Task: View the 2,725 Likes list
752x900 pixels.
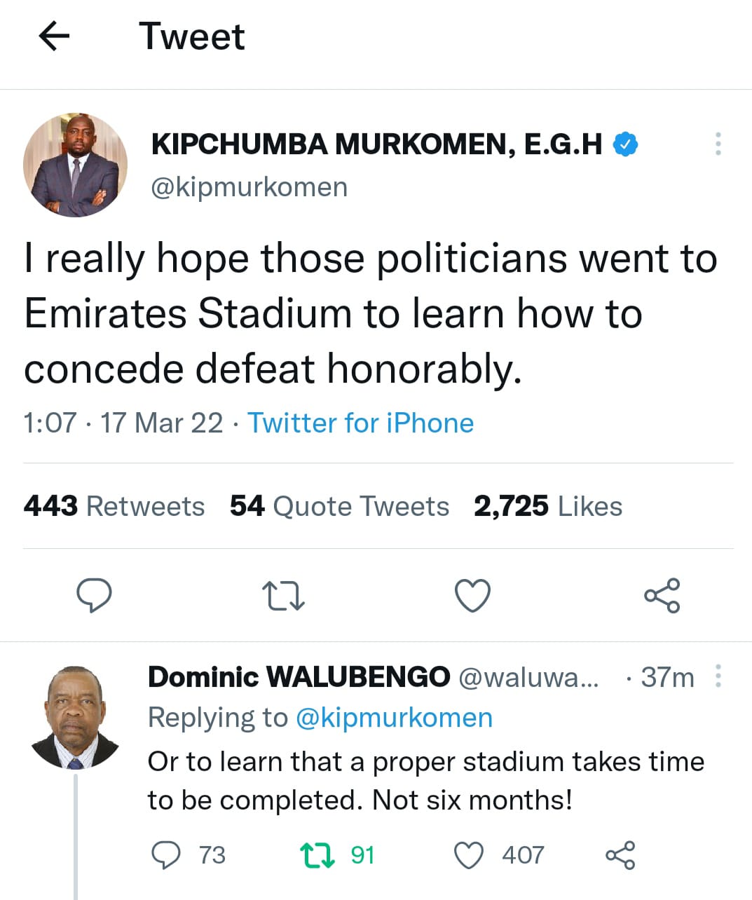Action: pyautogui.click(x=548, y=506)
